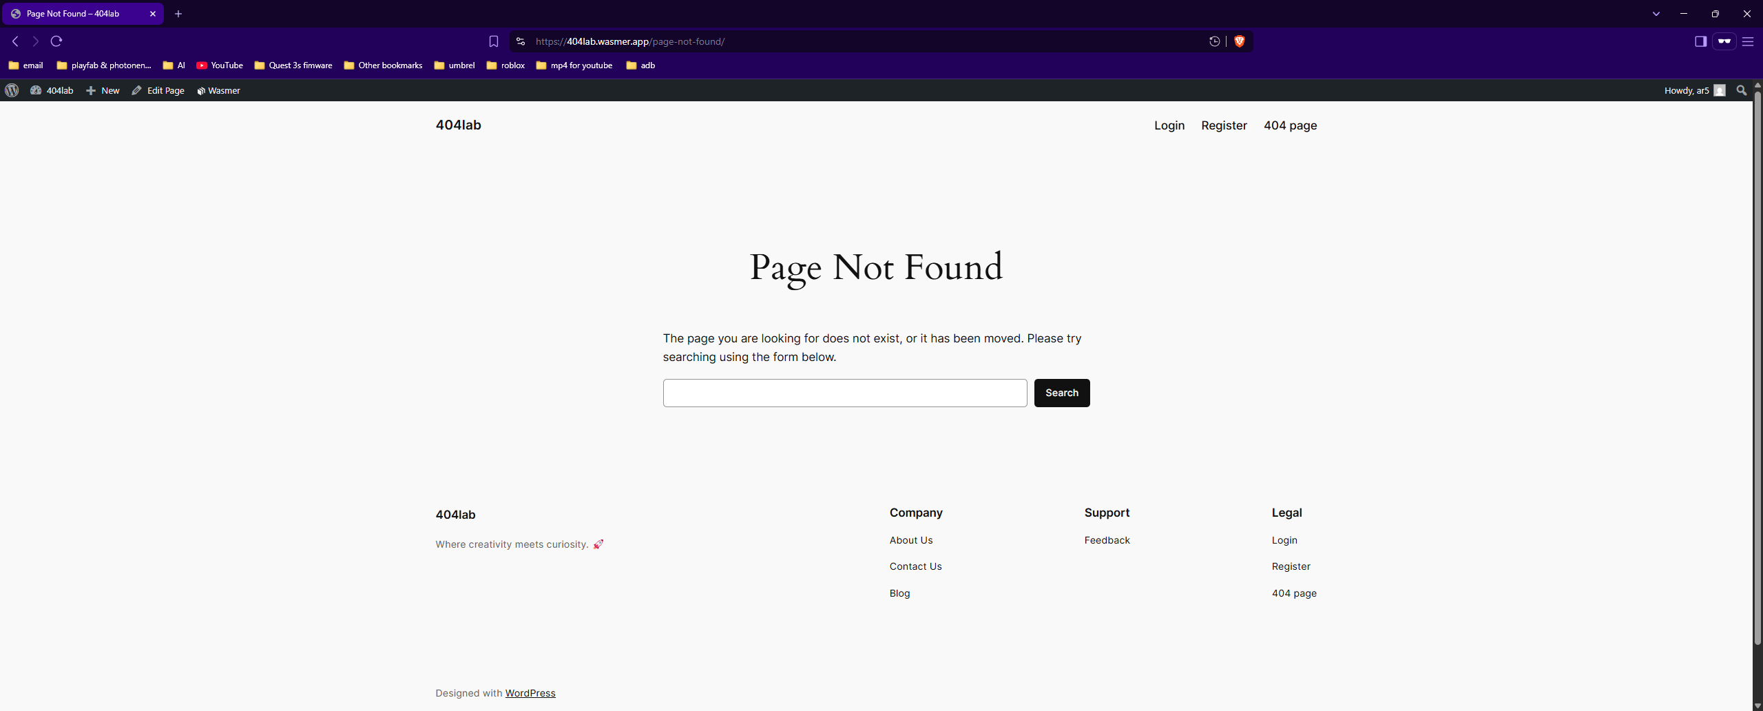Bookmark this page using the star icon

(x=493, y=41)
